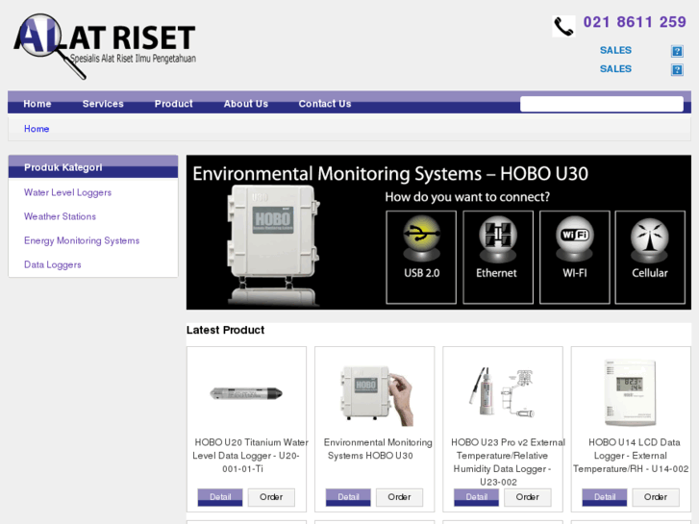Click the HOBO U14 LCD Data Logger thumbnail
Viewport: 699px width, 524px height.
click(x=631, y=392)
